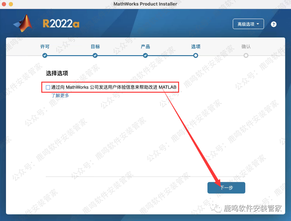
Task: Click the MATLAB logo icon
Action: click(23, 23)
